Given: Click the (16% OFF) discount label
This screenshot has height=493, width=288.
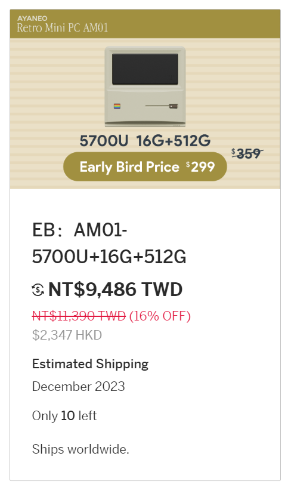Looking at the screenshot, I should point(160,316).
